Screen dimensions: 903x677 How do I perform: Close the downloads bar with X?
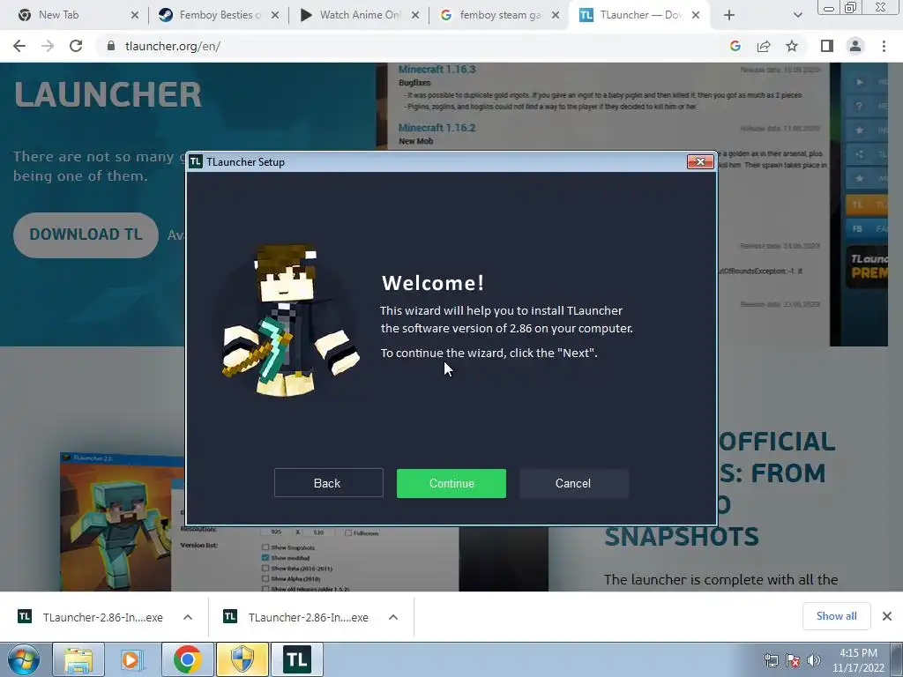887,616
